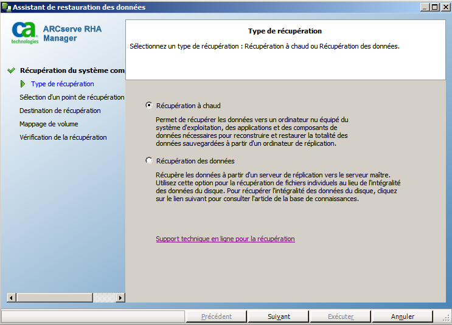Select Type de récupération step in sidebar

[x=63, y=84]
